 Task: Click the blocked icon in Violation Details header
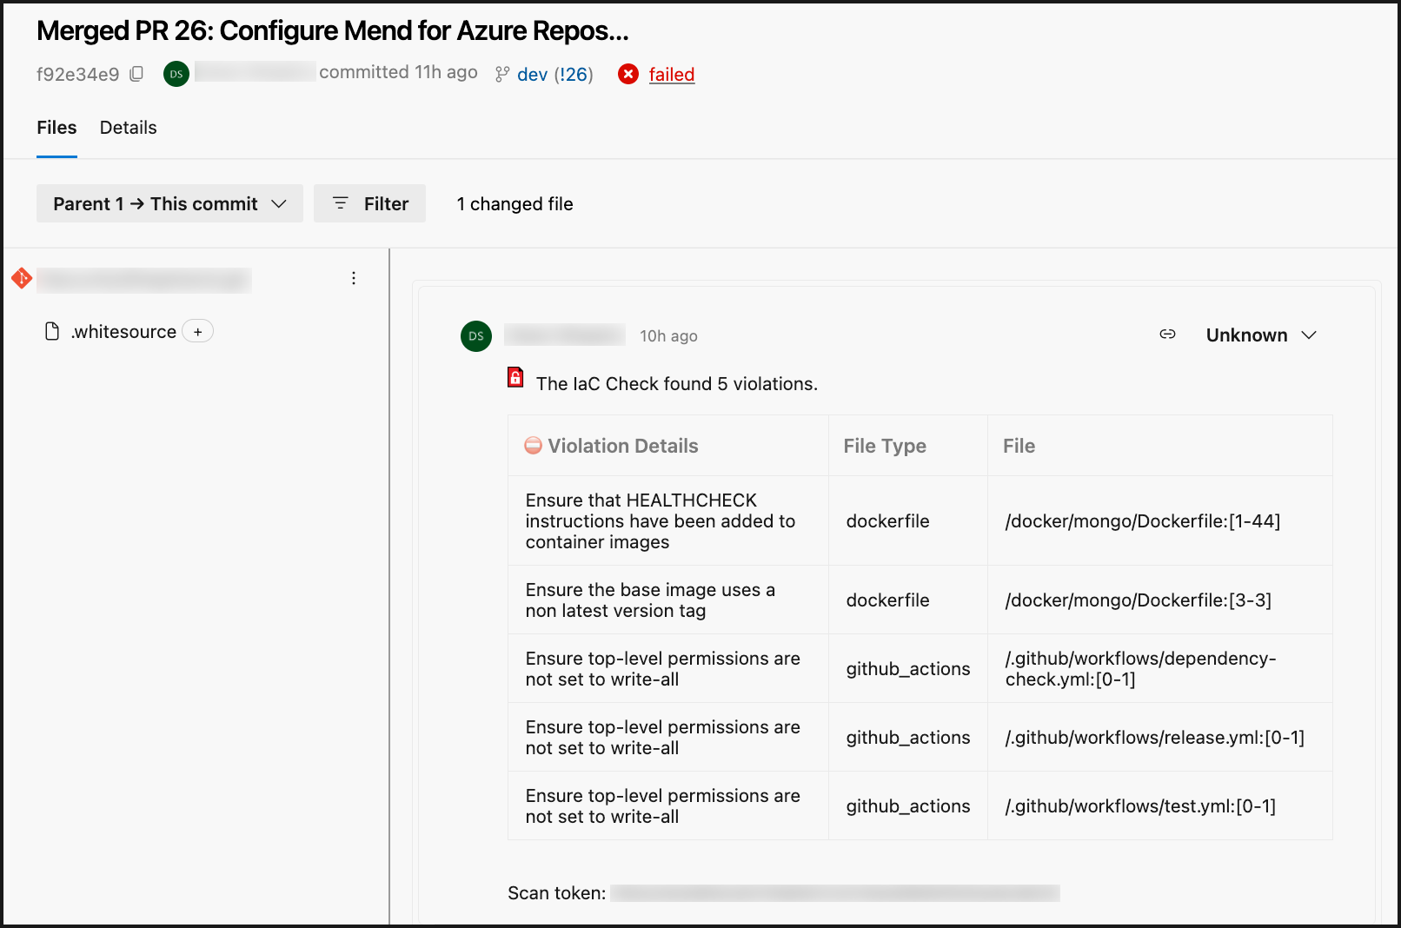(533, 446)
